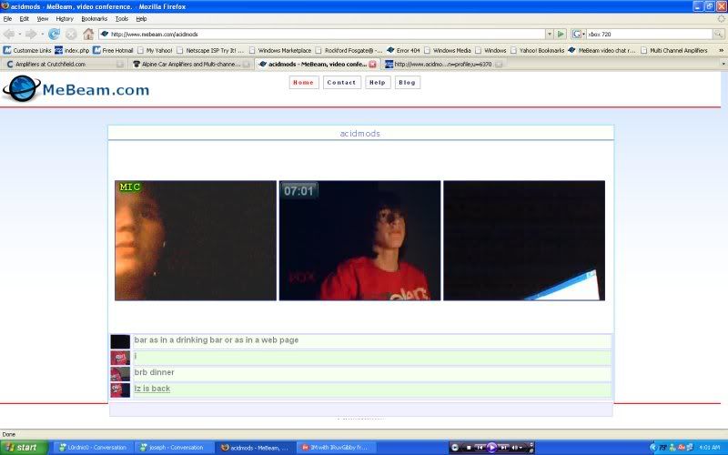Open the index.php bookmark
Screen dimensions: 728x455
(72, 50)
